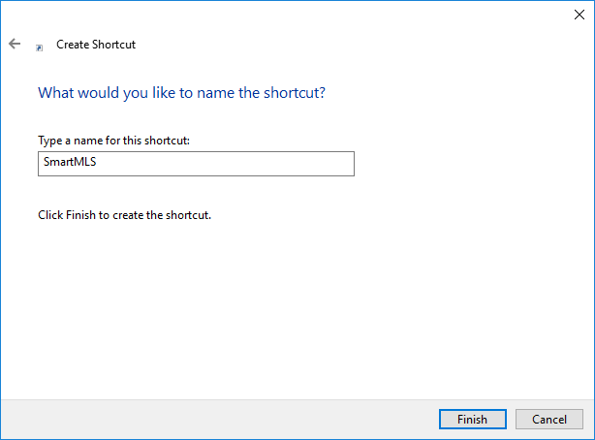Close the Create Shortcut dialog with X

[579, 14]
